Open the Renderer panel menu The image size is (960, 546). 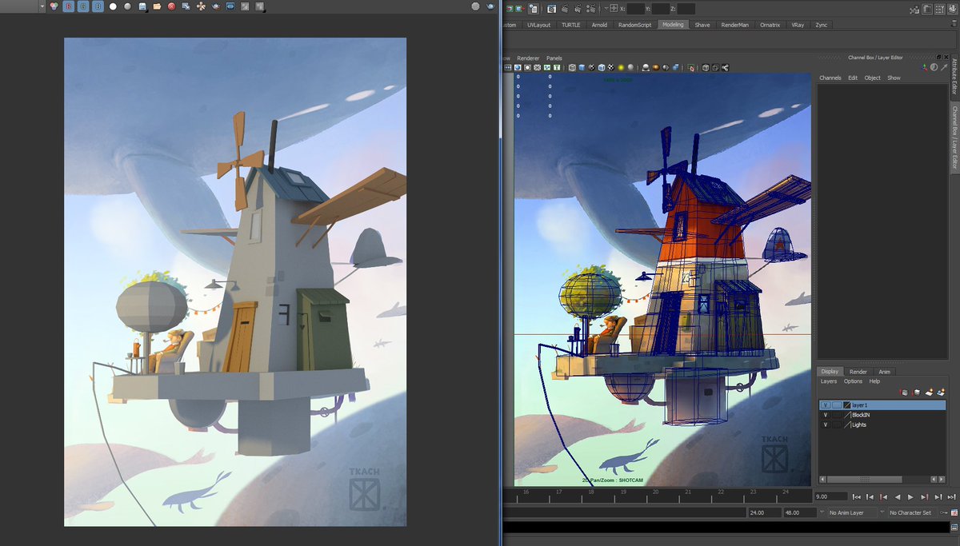528,58
